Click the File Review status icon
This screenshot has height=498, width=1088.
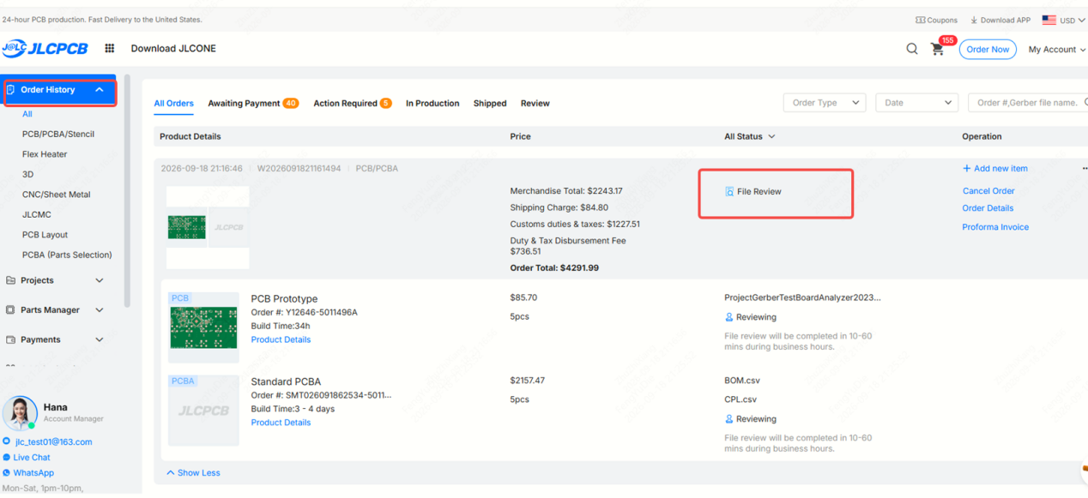(x=729, y=192)
